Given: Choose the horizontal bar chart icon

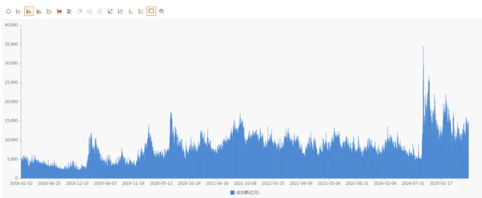Looking at the screenshot, I should pos(70,11).
